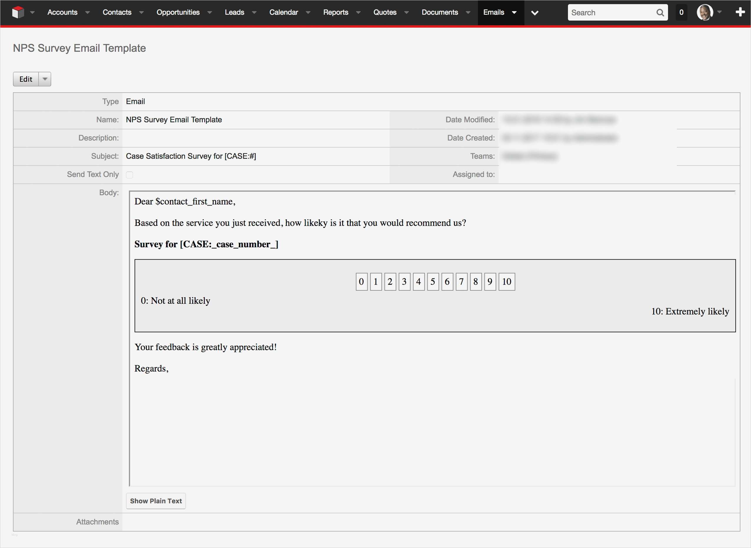Expand the Accounts module dropdown arrow

click(x=87, y=13)
